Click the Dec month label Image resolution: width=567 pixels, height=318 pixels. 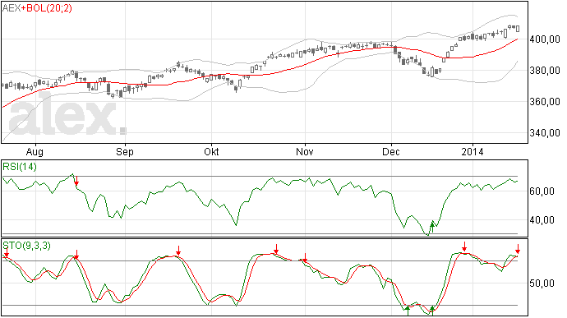pyautogui.click(x=391, y=152)
